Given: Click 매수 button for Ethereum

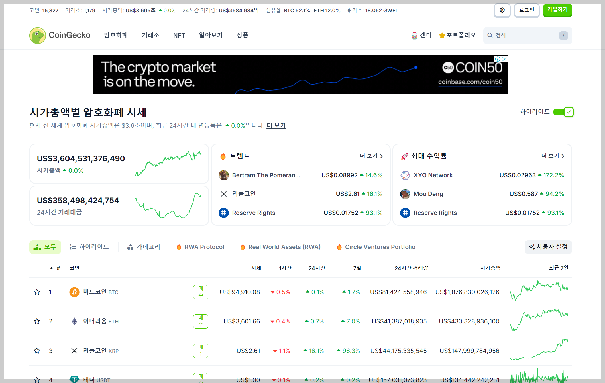Looking at the screenshot, I should [x=201, y=321].
